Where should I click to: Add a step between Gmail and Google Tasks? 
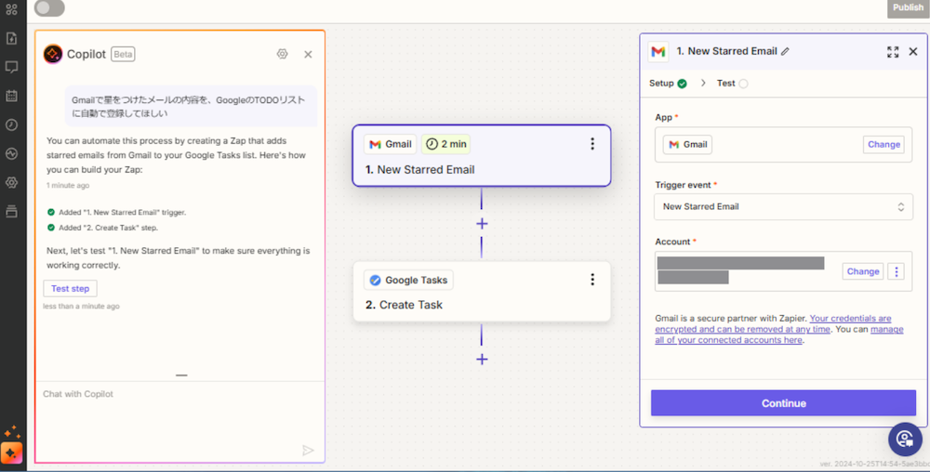482,224
